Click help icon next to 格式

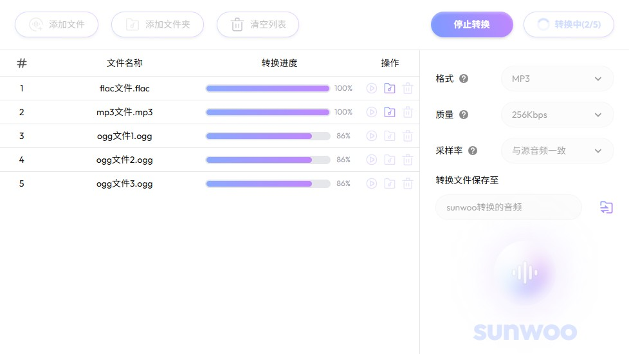tap(464, 79)
